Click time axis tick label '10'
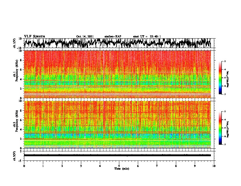The image size is (241, 186). point(214,166)
